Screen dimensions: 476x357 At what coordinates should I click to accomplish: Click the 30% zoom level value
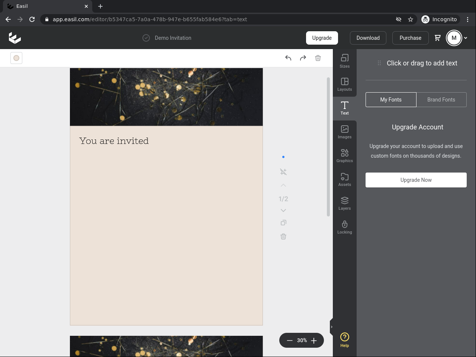pyautogui.click(x=302, y=340)
